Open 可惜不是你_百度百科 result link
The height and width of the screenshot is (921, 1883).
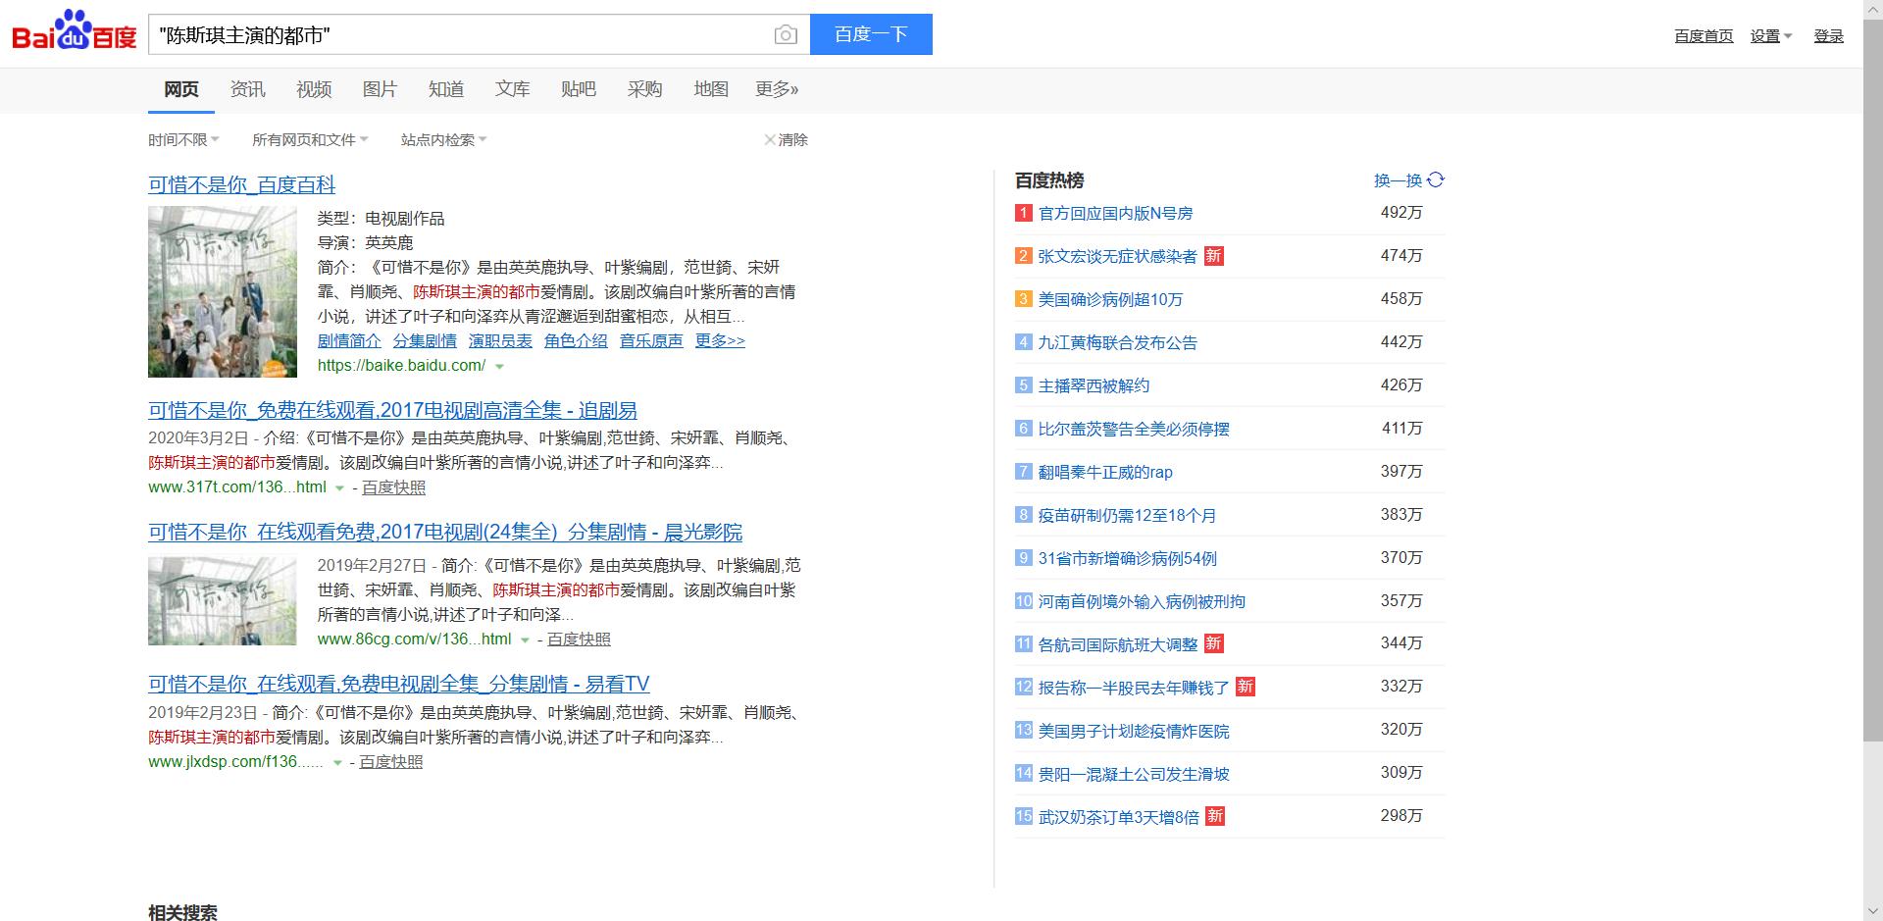point(241,184)
